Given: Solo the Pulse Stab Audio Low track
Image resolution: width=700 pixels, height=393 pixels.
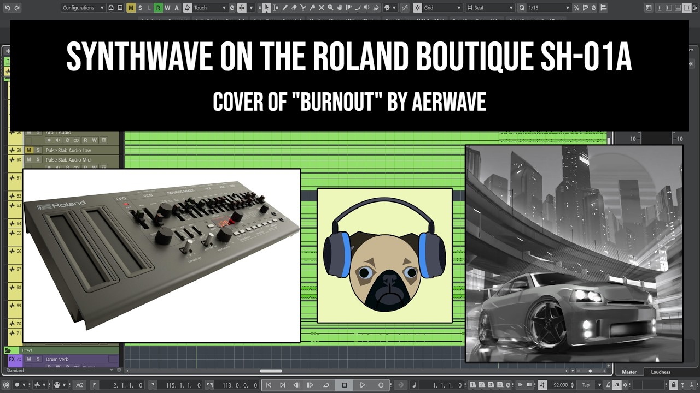Looking at the screenshot, I should click(x=38, y=150).
